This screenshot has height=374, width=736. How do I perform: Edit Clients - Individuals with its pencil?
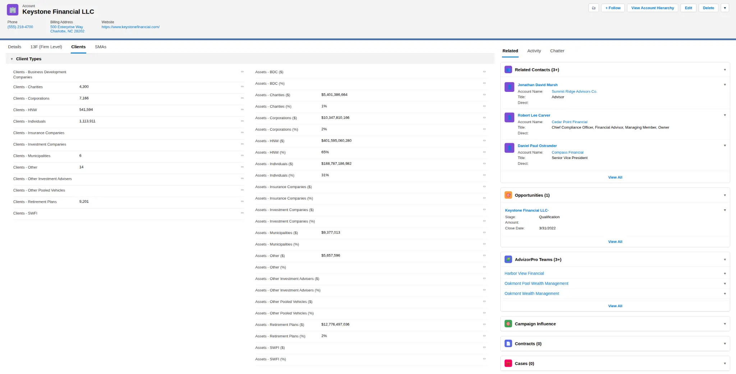242,121
